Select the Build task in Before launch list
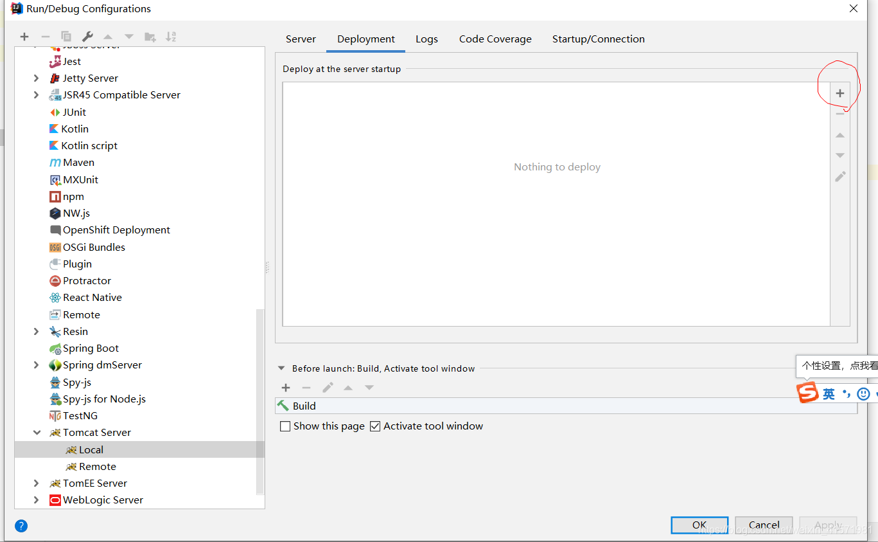This screenshot has width=878, height=542. [x=566, y=406]
